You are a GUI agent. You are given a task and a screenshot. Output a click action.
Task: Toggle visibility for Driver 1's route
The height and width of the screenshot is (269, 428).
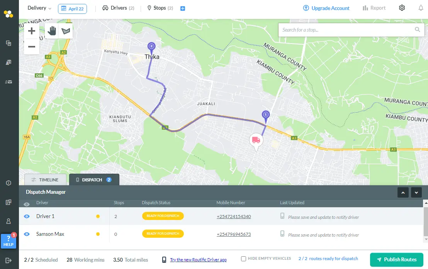pos(26,216)
